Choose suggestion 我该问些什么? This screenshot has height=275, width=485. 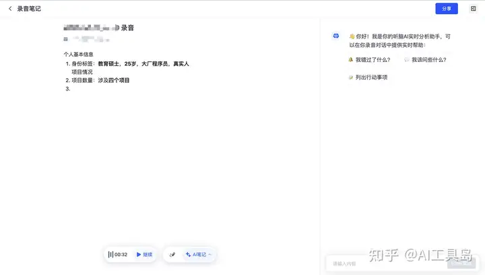click(x=425, y=60)
